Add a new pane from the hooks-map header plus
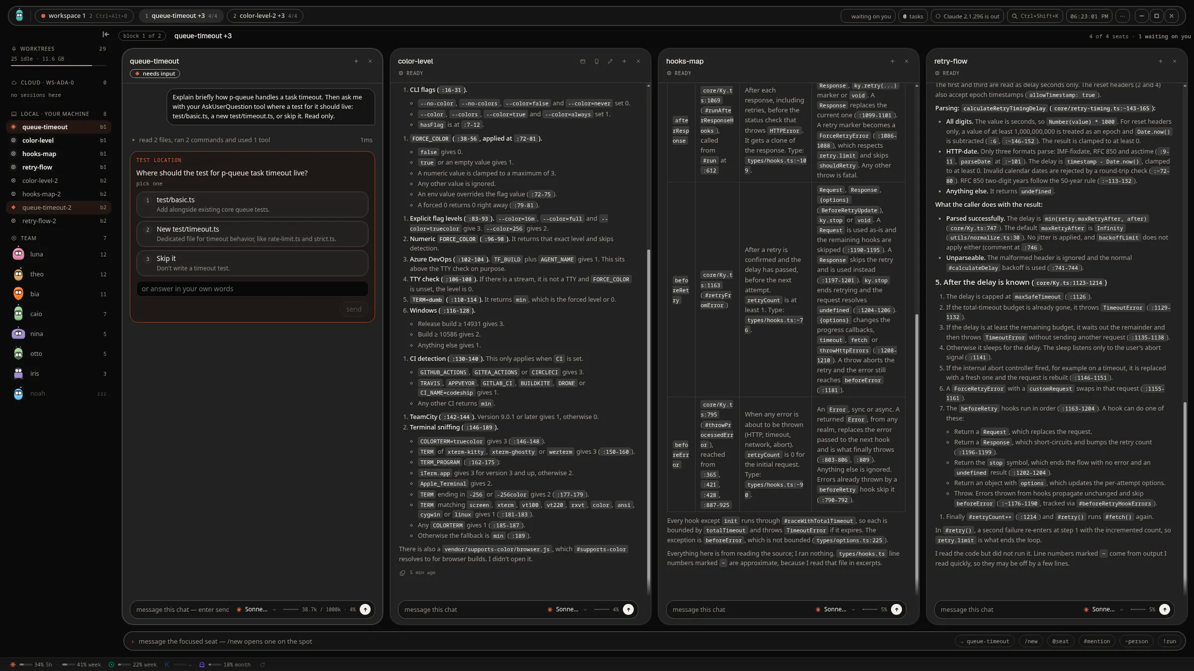1194x671 pixels. click(893, 61)
